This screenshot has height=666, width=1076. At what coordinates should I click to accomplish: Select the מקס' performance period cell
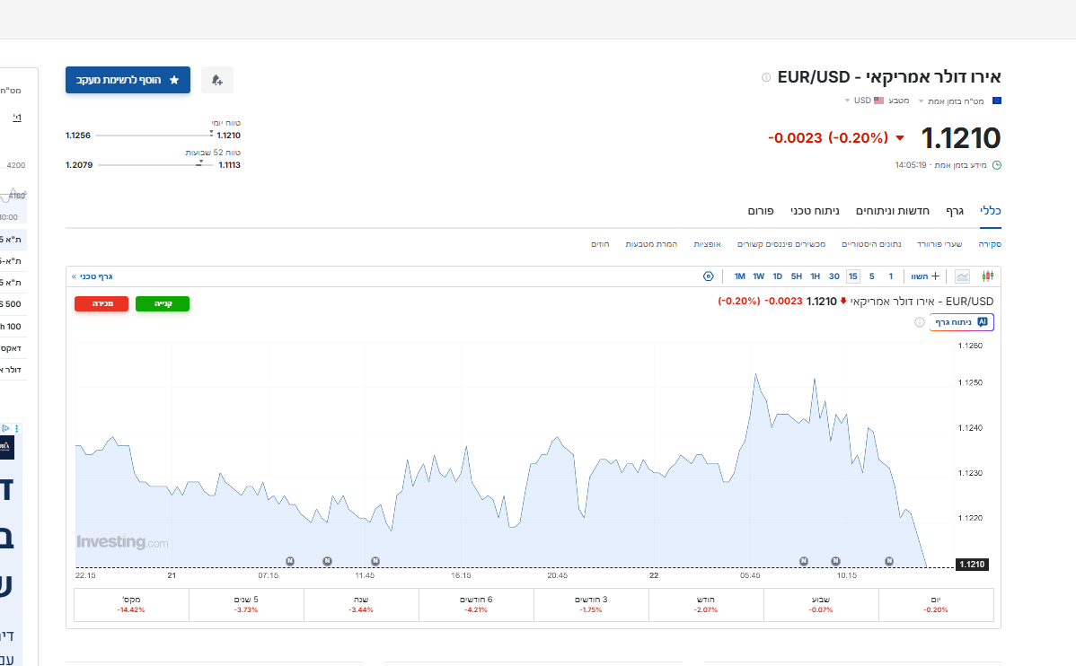pos(131,604)
